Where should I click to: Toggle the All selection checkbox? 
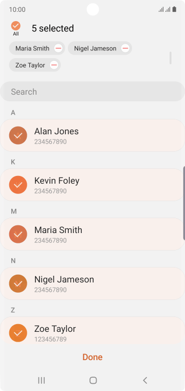16,26
